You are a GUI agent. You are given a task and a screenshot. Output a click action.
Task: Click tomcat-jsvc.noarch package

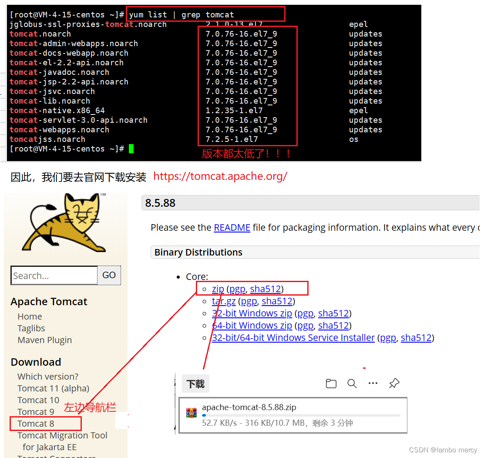[52, 91]
